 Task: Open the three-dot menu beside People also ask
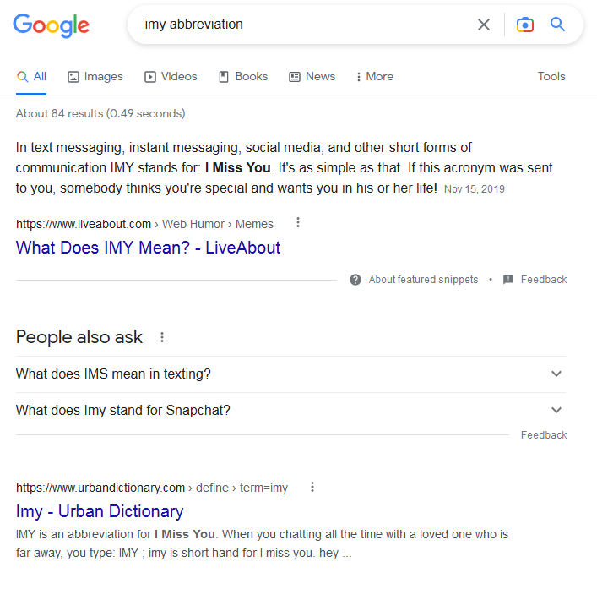(162, 337)
